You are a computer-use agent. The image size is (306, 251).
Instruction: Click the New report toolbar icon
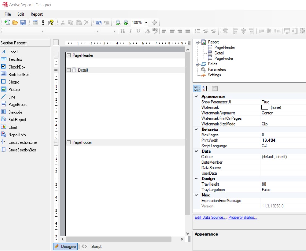click(x=7, y=22)
